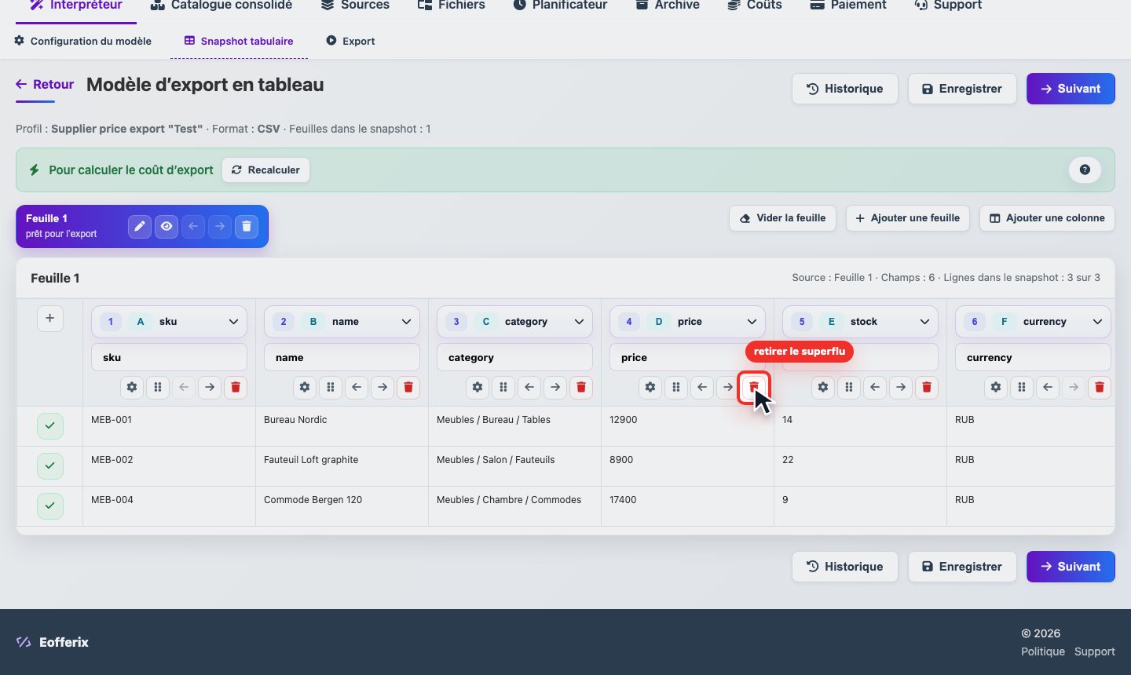Delete the sku column
1131x675 pixels.
coord(236,387)
